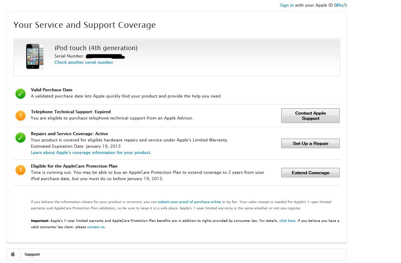Screen dimensions: 401x263
Task: Click the Set Up a Repair button
Action: tap(310, 143)
